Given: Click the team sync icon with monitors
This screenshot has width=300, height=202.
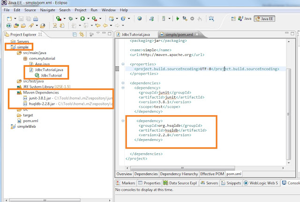Looking at the screenshot, I should pos(211,19).
